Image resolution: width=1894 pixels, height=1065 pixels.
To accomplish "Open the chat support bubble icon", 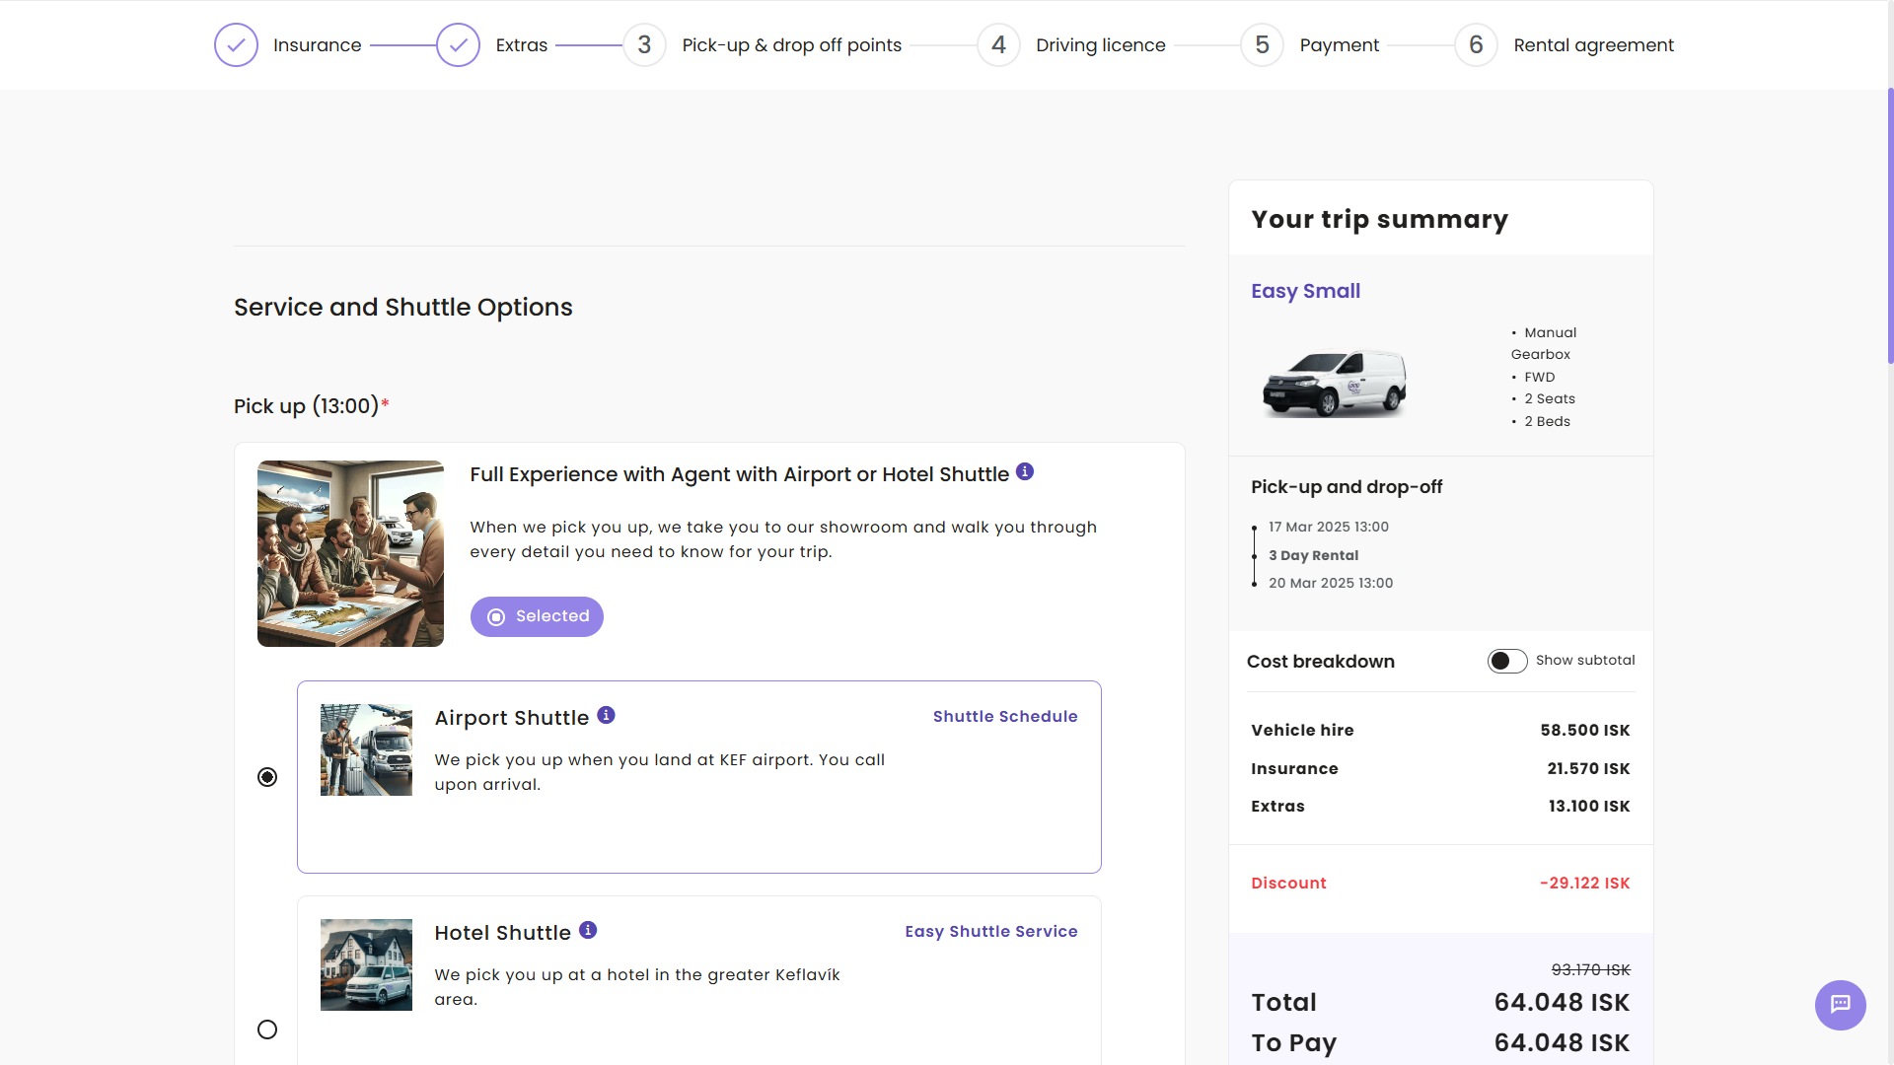I will click(x=1840, y=1005).
